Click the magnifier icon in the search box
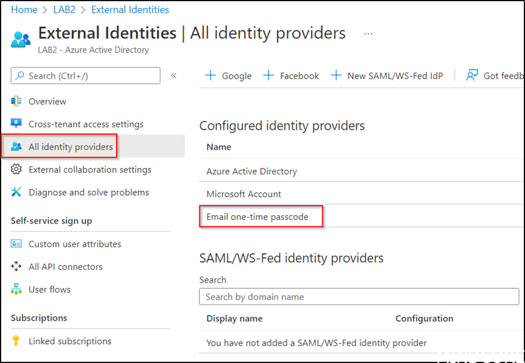Screen dimensions: 525x363 pos(20,75)
